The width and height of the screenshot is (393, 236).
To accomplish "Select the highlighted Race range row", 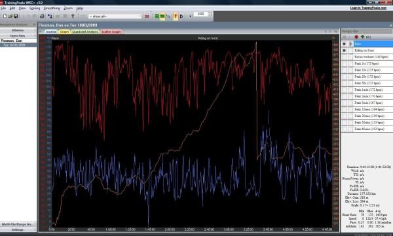I will click(373, 44).
